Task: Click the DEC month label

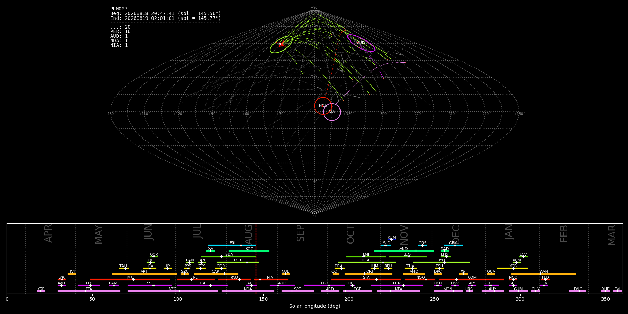Action: 456,234
